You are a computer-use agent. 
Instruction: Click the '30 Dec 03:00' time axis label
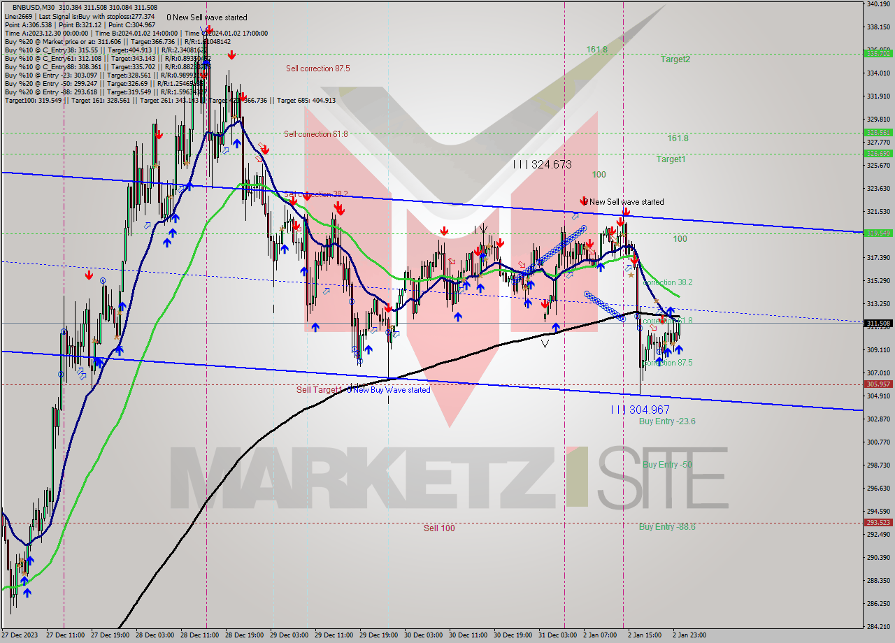pos(424,635)
